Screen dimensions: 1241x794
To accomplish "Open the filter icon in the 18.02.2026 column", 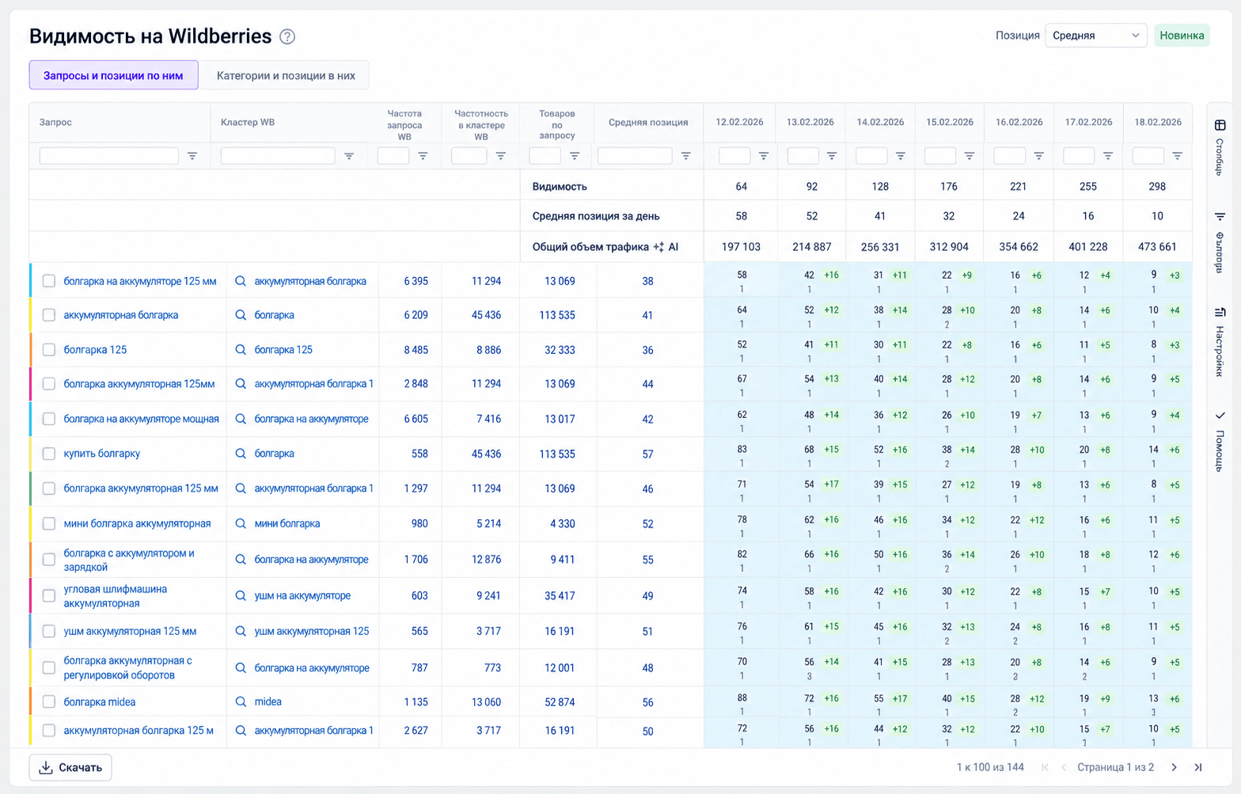I will pyautogui.click(x=1178, y=156).
